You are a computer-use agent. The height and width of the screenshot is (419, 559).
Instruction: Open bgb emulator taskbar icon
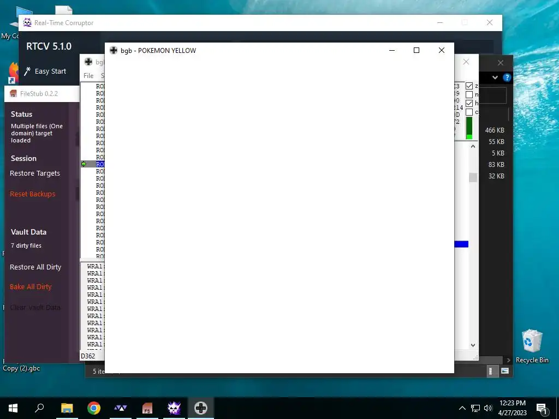click(201, 408)
